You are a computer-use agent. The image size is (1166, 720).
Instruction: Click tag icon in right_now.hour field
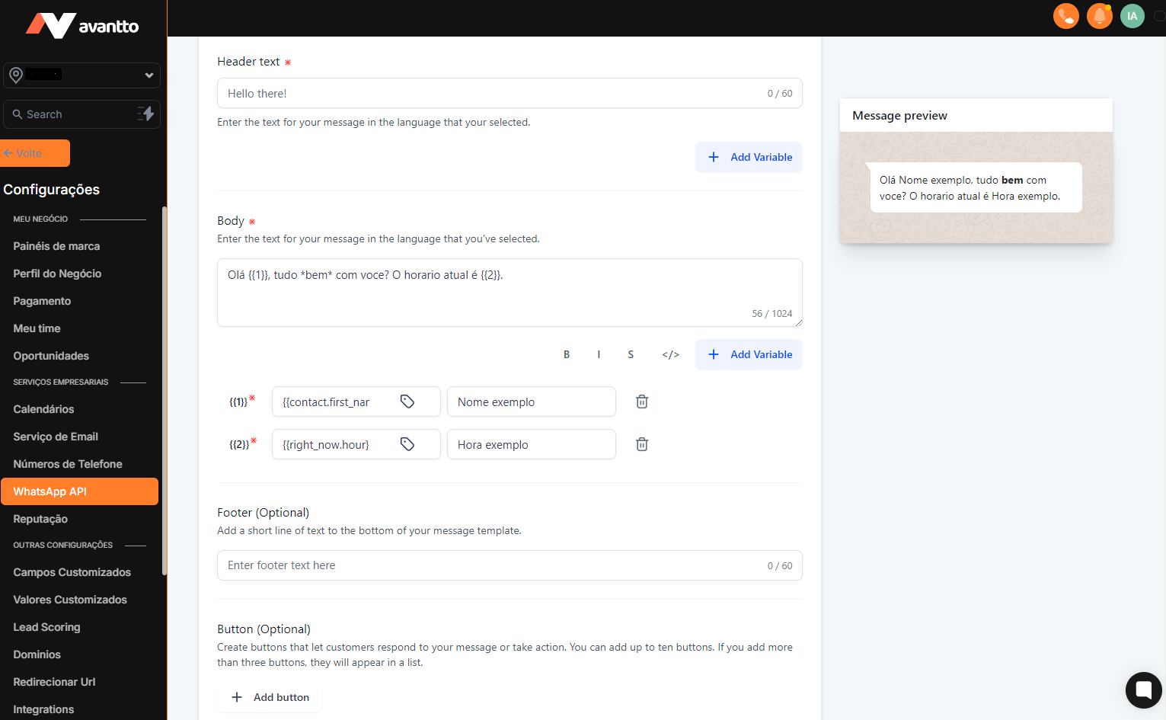pyautogui.click(x=407, y=444)
